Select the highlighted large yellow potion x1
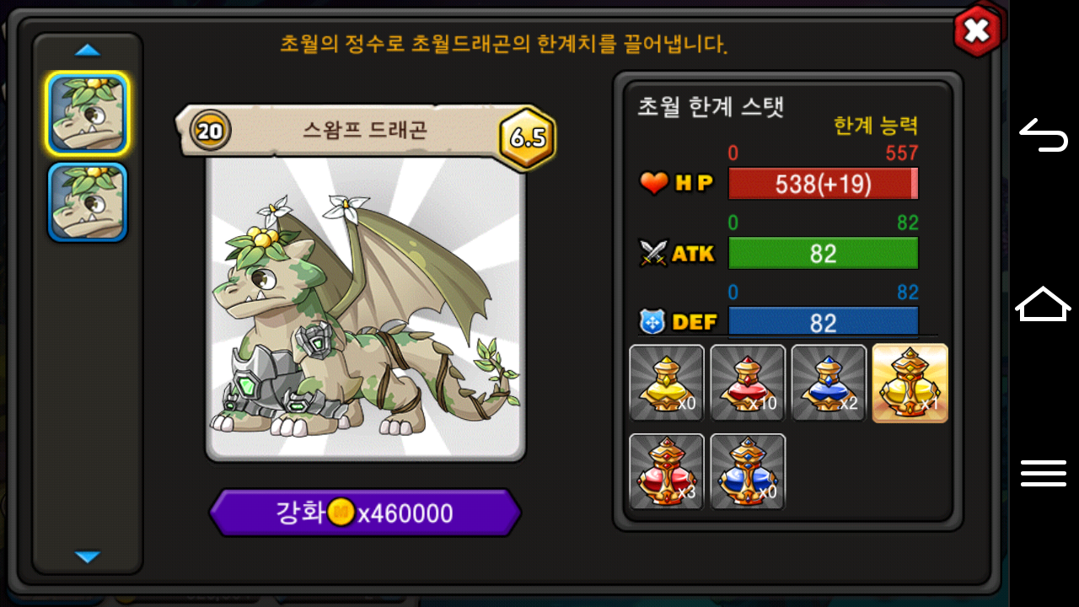Screen dimensions: 1079x607 pyautogui.click(x=910, y=383)
